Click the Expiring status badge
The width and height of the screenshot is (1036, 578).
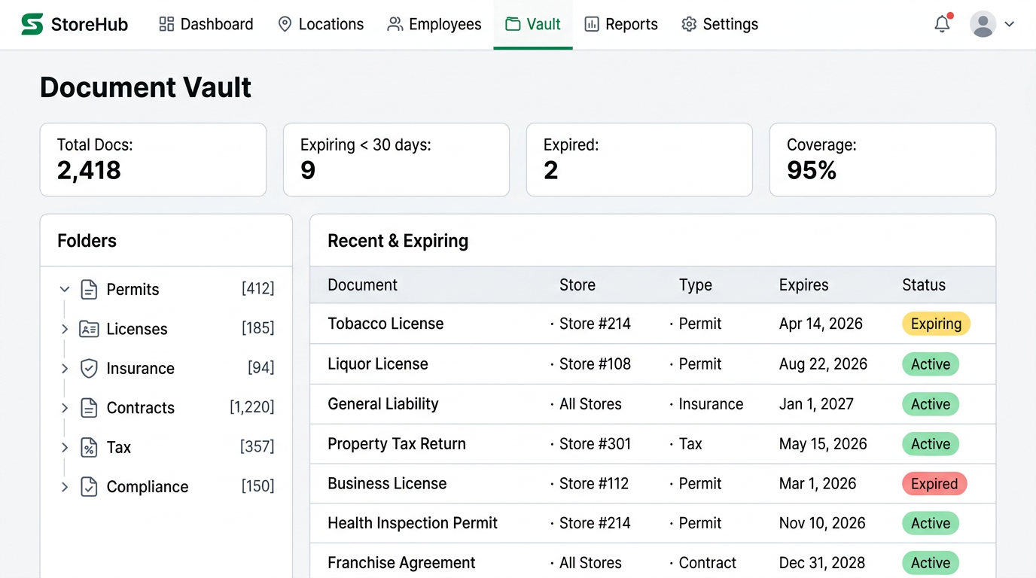[937, 324]
